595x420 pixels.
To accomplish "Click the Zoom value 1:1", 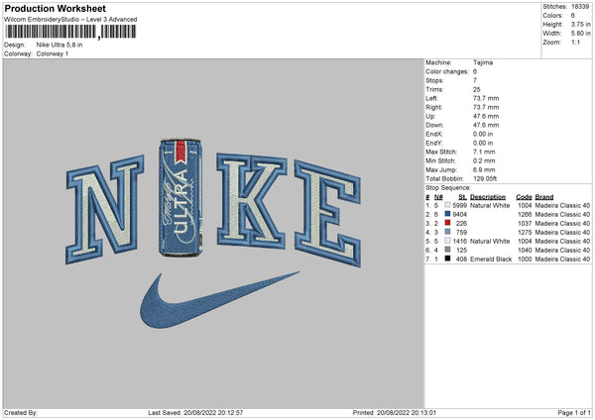I will [575, 42].
